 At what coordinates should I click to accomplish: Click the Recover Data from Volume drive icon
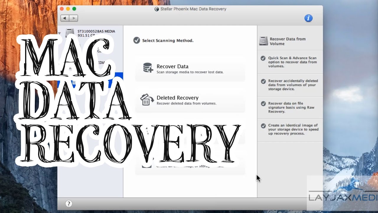(263, 41)
